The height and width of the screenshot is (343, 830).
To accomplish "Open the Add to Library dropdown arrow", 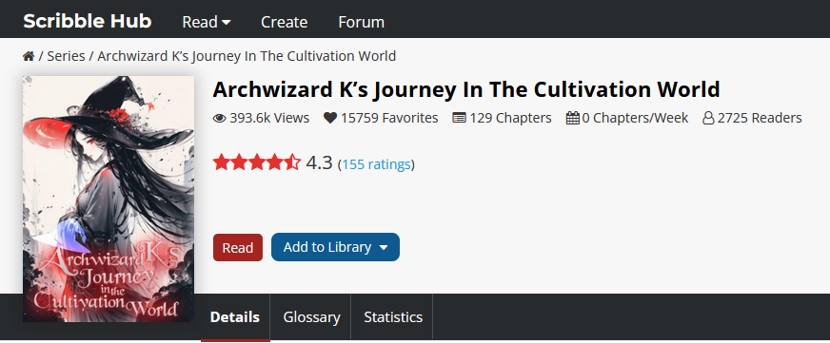I will click(384, 247).
